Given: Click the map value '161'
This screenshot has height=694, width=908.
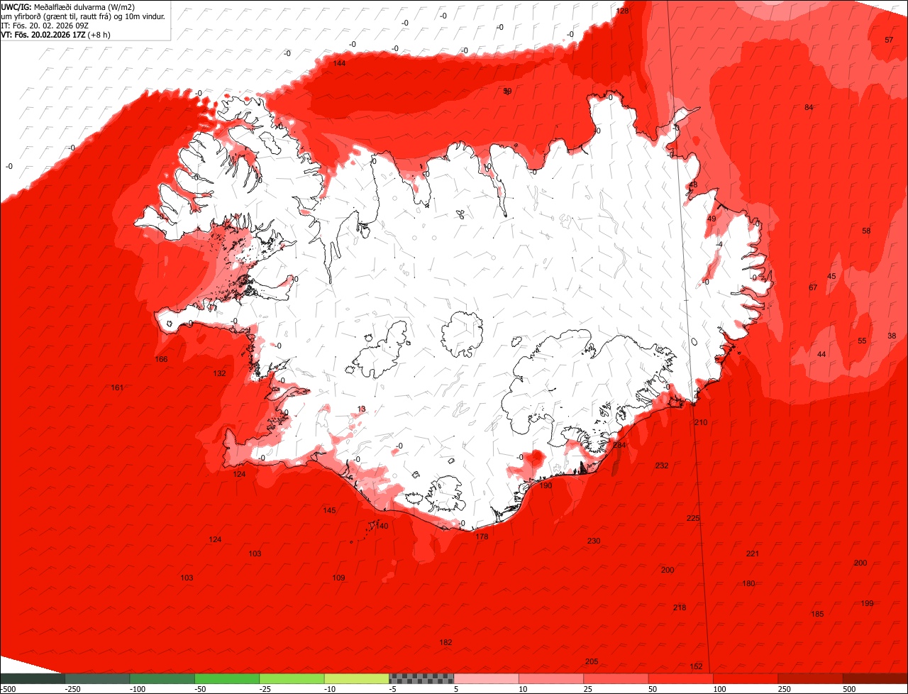Looking at the screenshot, I should click(x=117, y=387).
